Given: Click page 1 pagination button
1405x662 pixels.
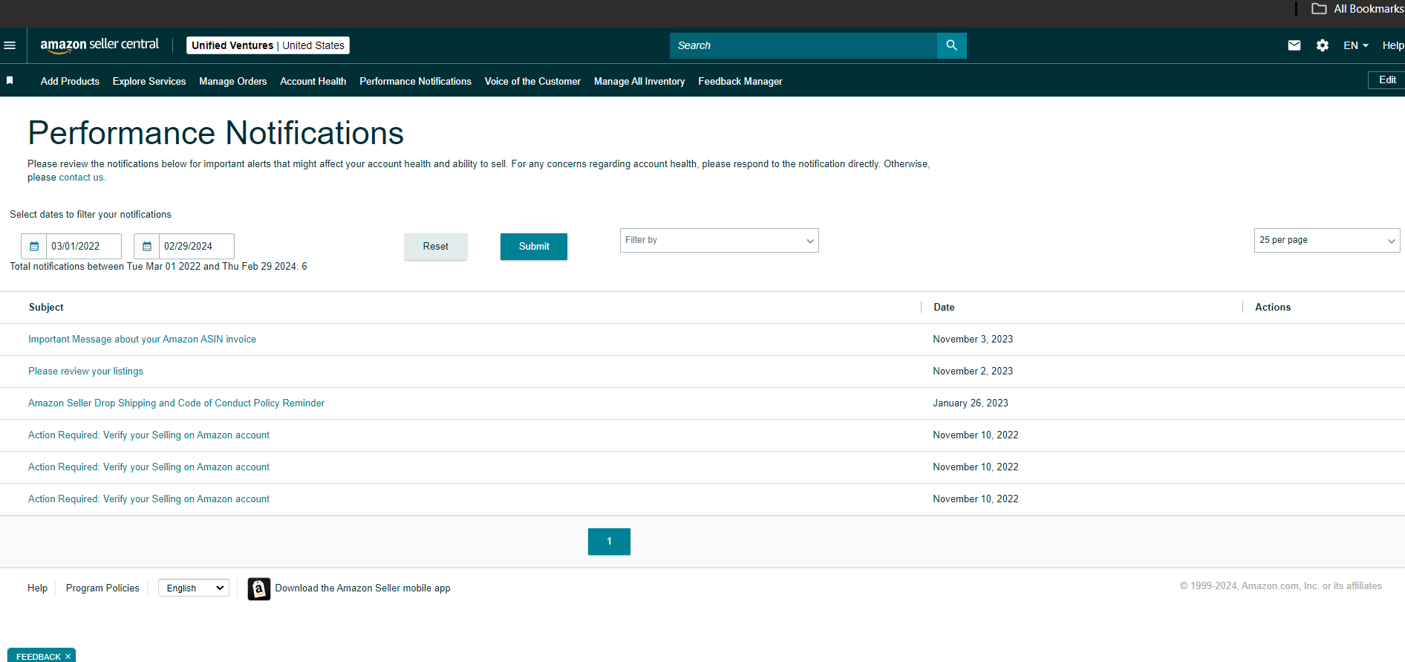Looking at the screenshot, I should [x=609, y=542].
